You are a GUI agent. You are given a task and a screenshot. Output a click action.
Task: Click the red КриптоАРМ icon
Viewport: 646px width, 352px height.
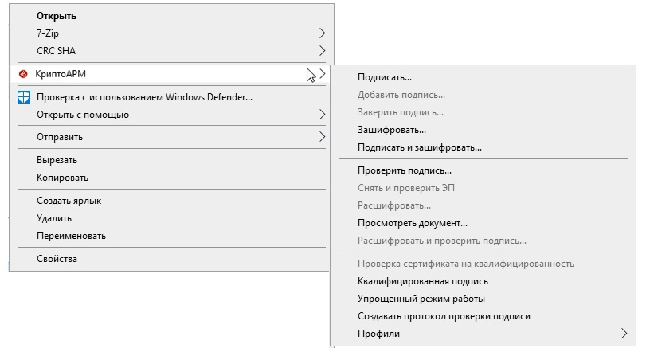tap(23, 74)
